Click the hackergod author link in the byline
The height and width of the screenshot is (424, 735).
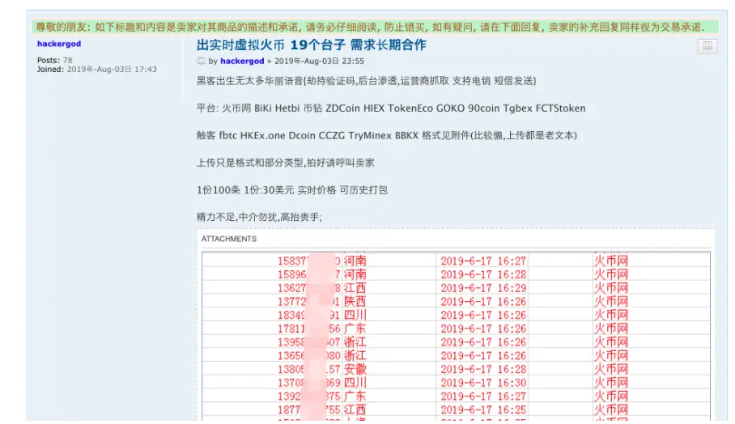[x=242, y=61]
